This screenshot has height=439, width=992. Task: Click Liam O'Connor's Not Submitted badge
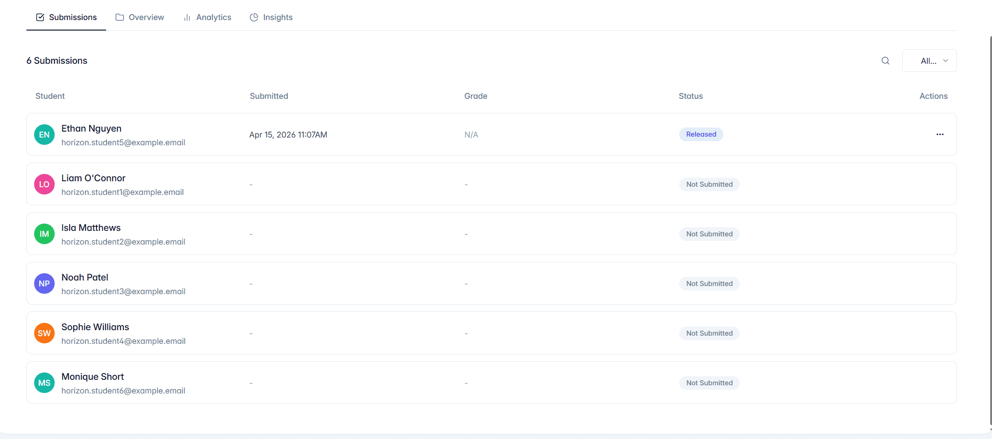click(x=709, y=184)
